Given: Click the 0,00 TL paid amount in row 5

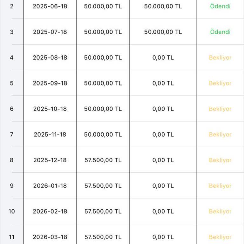Looking at the screenshot, I should [163, 84].
